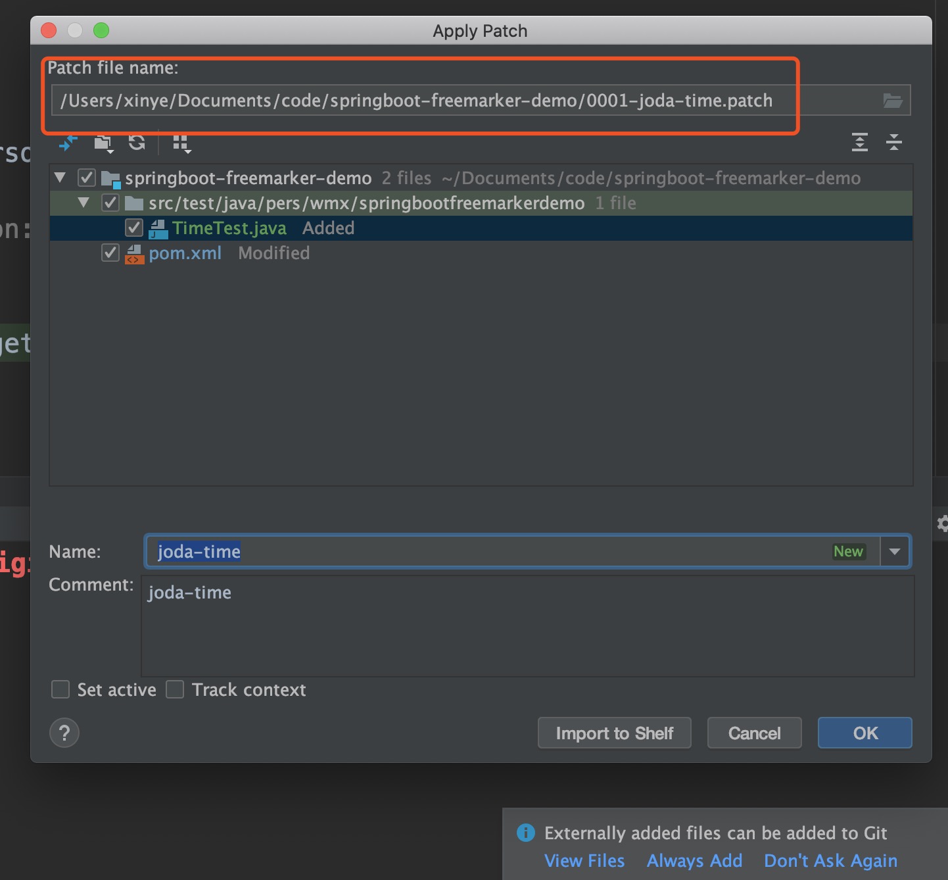Uncheck the pom.xml checkbox
This screenshot has width=948, height=880.
tap(110, 253)
